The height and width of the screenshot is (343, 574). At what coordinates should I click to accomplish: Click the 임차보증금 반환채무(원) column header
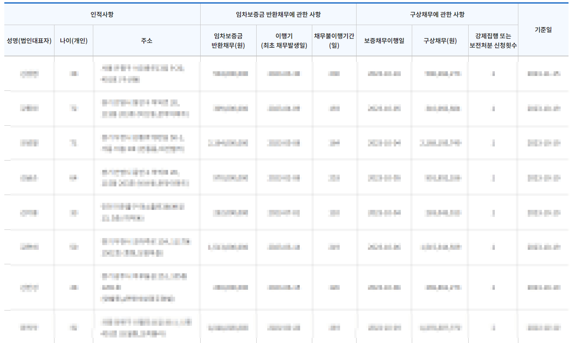[x=227, y=40]
